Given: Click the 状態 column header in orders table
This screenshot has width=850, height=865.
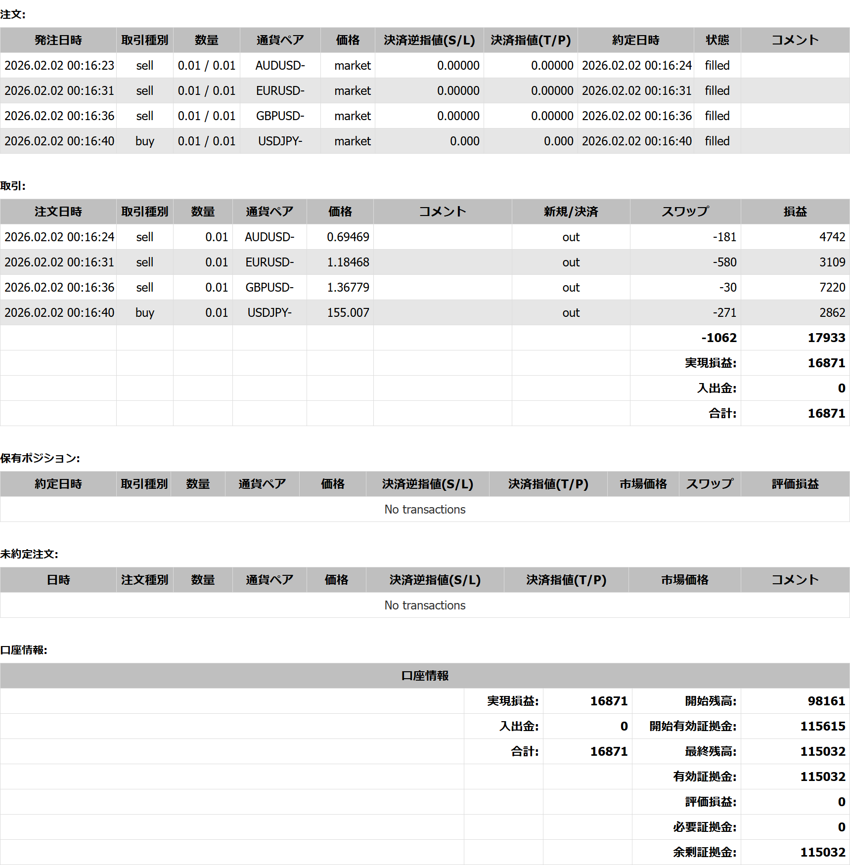Looking at the screenshot, I should click(717, 40).
